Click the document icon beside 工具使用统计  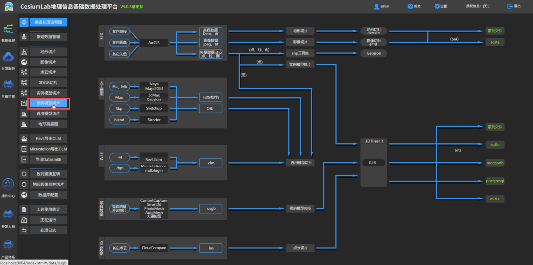(x=24, y=209)
